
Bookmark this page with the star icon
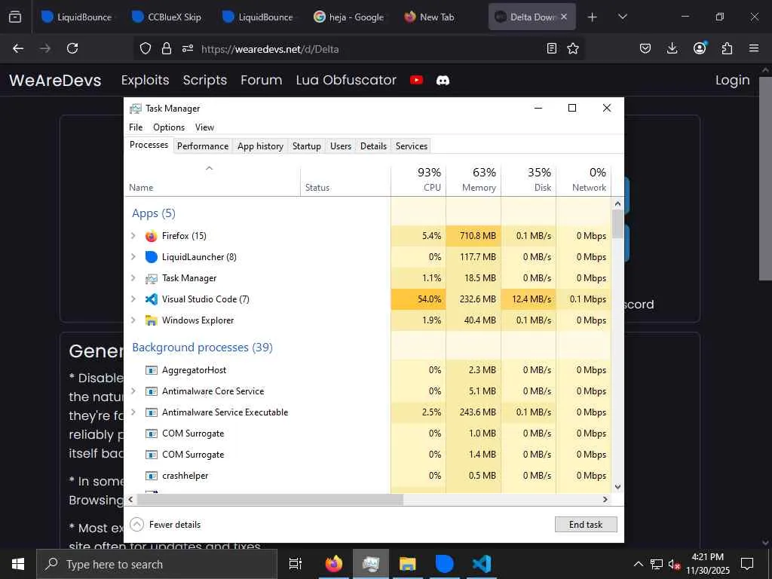(573, 48)
